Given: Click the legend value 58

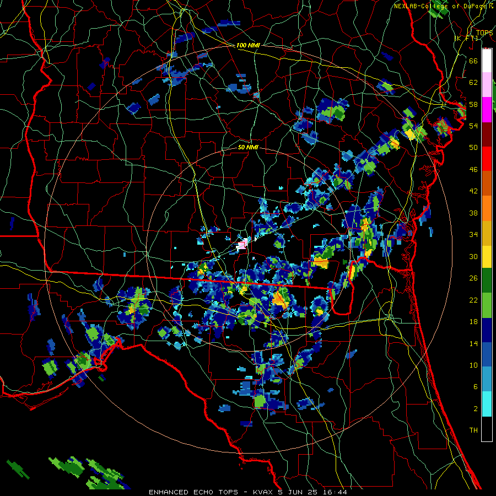Looking at the screenshot, I should point(473,104).
